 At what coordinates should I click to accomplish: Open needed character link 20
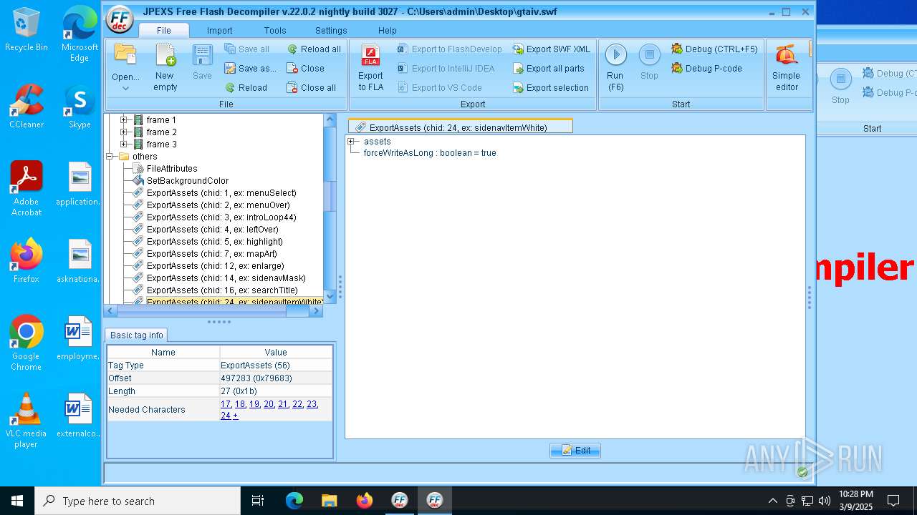[269, 404]
